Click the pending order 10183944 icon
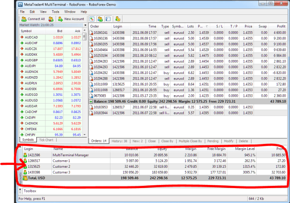290x203 pixels. [91, 113]
